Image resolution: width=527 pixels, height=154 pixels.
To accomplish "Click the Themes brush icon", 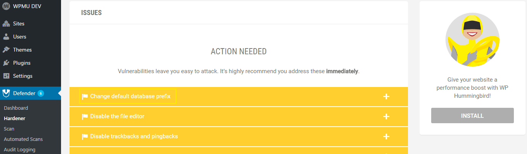I will (x=6, y=50).
